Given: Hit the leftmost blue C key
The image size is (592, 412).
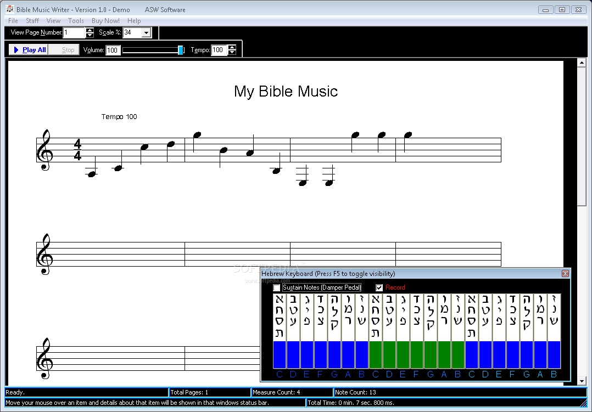Looking at the screenshot, I should (280, 354).
